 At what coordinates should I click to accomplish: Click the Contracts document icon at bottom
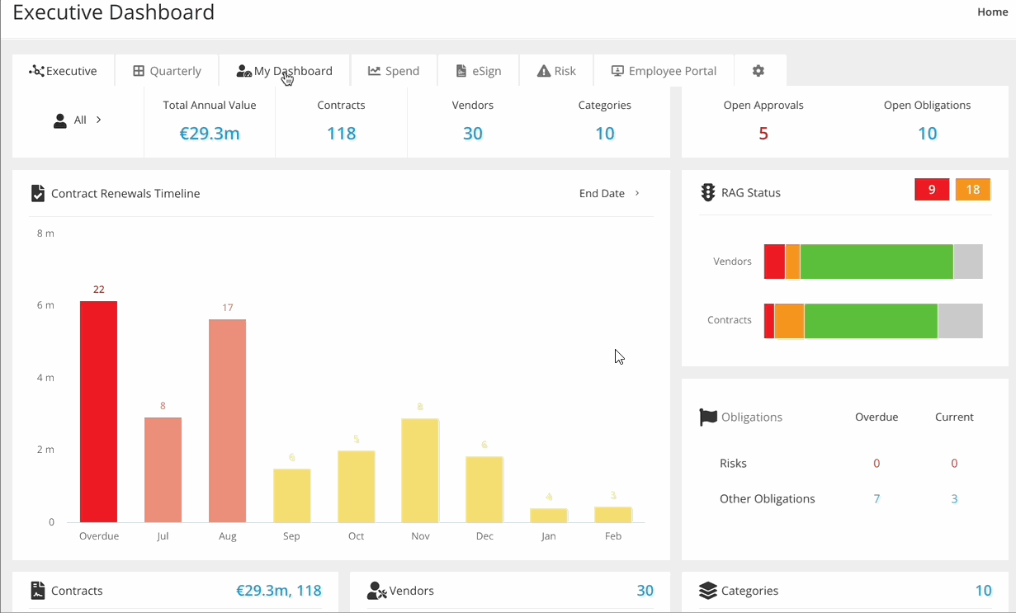click(x=38, y=591)
